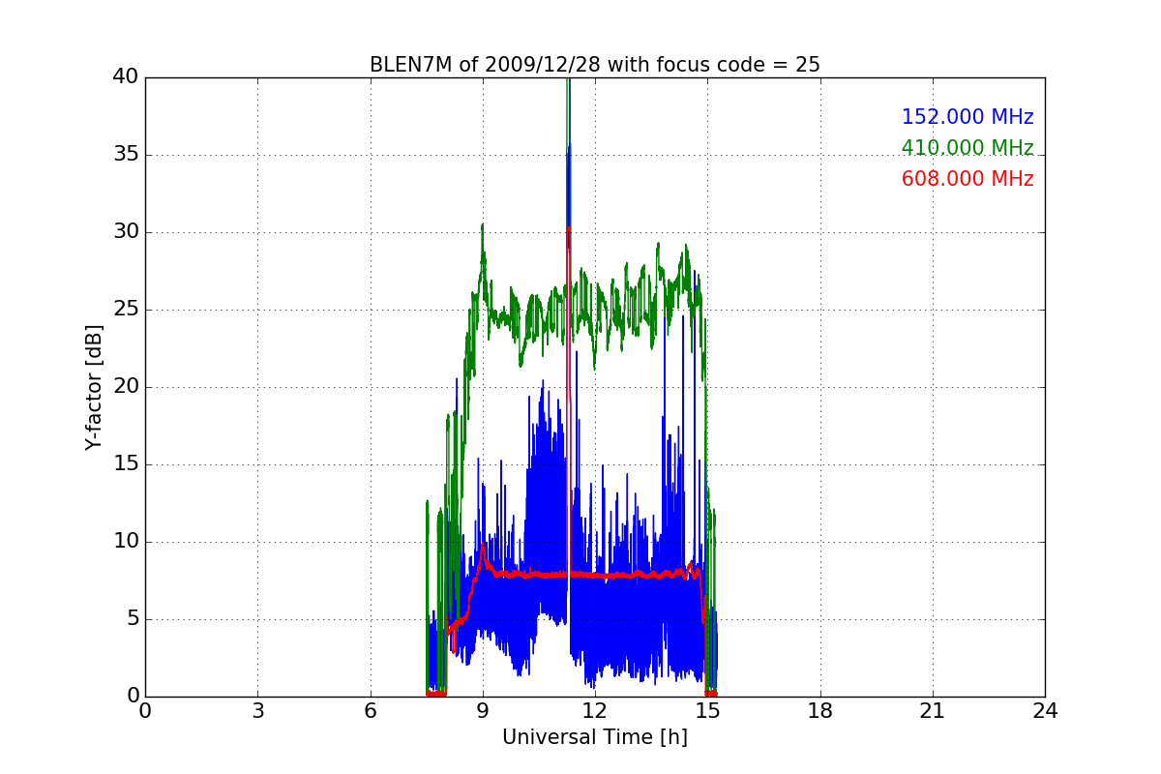Click the y-axis tick label '5'
This screenshot has width=1161, height=774.
point(132,619)
